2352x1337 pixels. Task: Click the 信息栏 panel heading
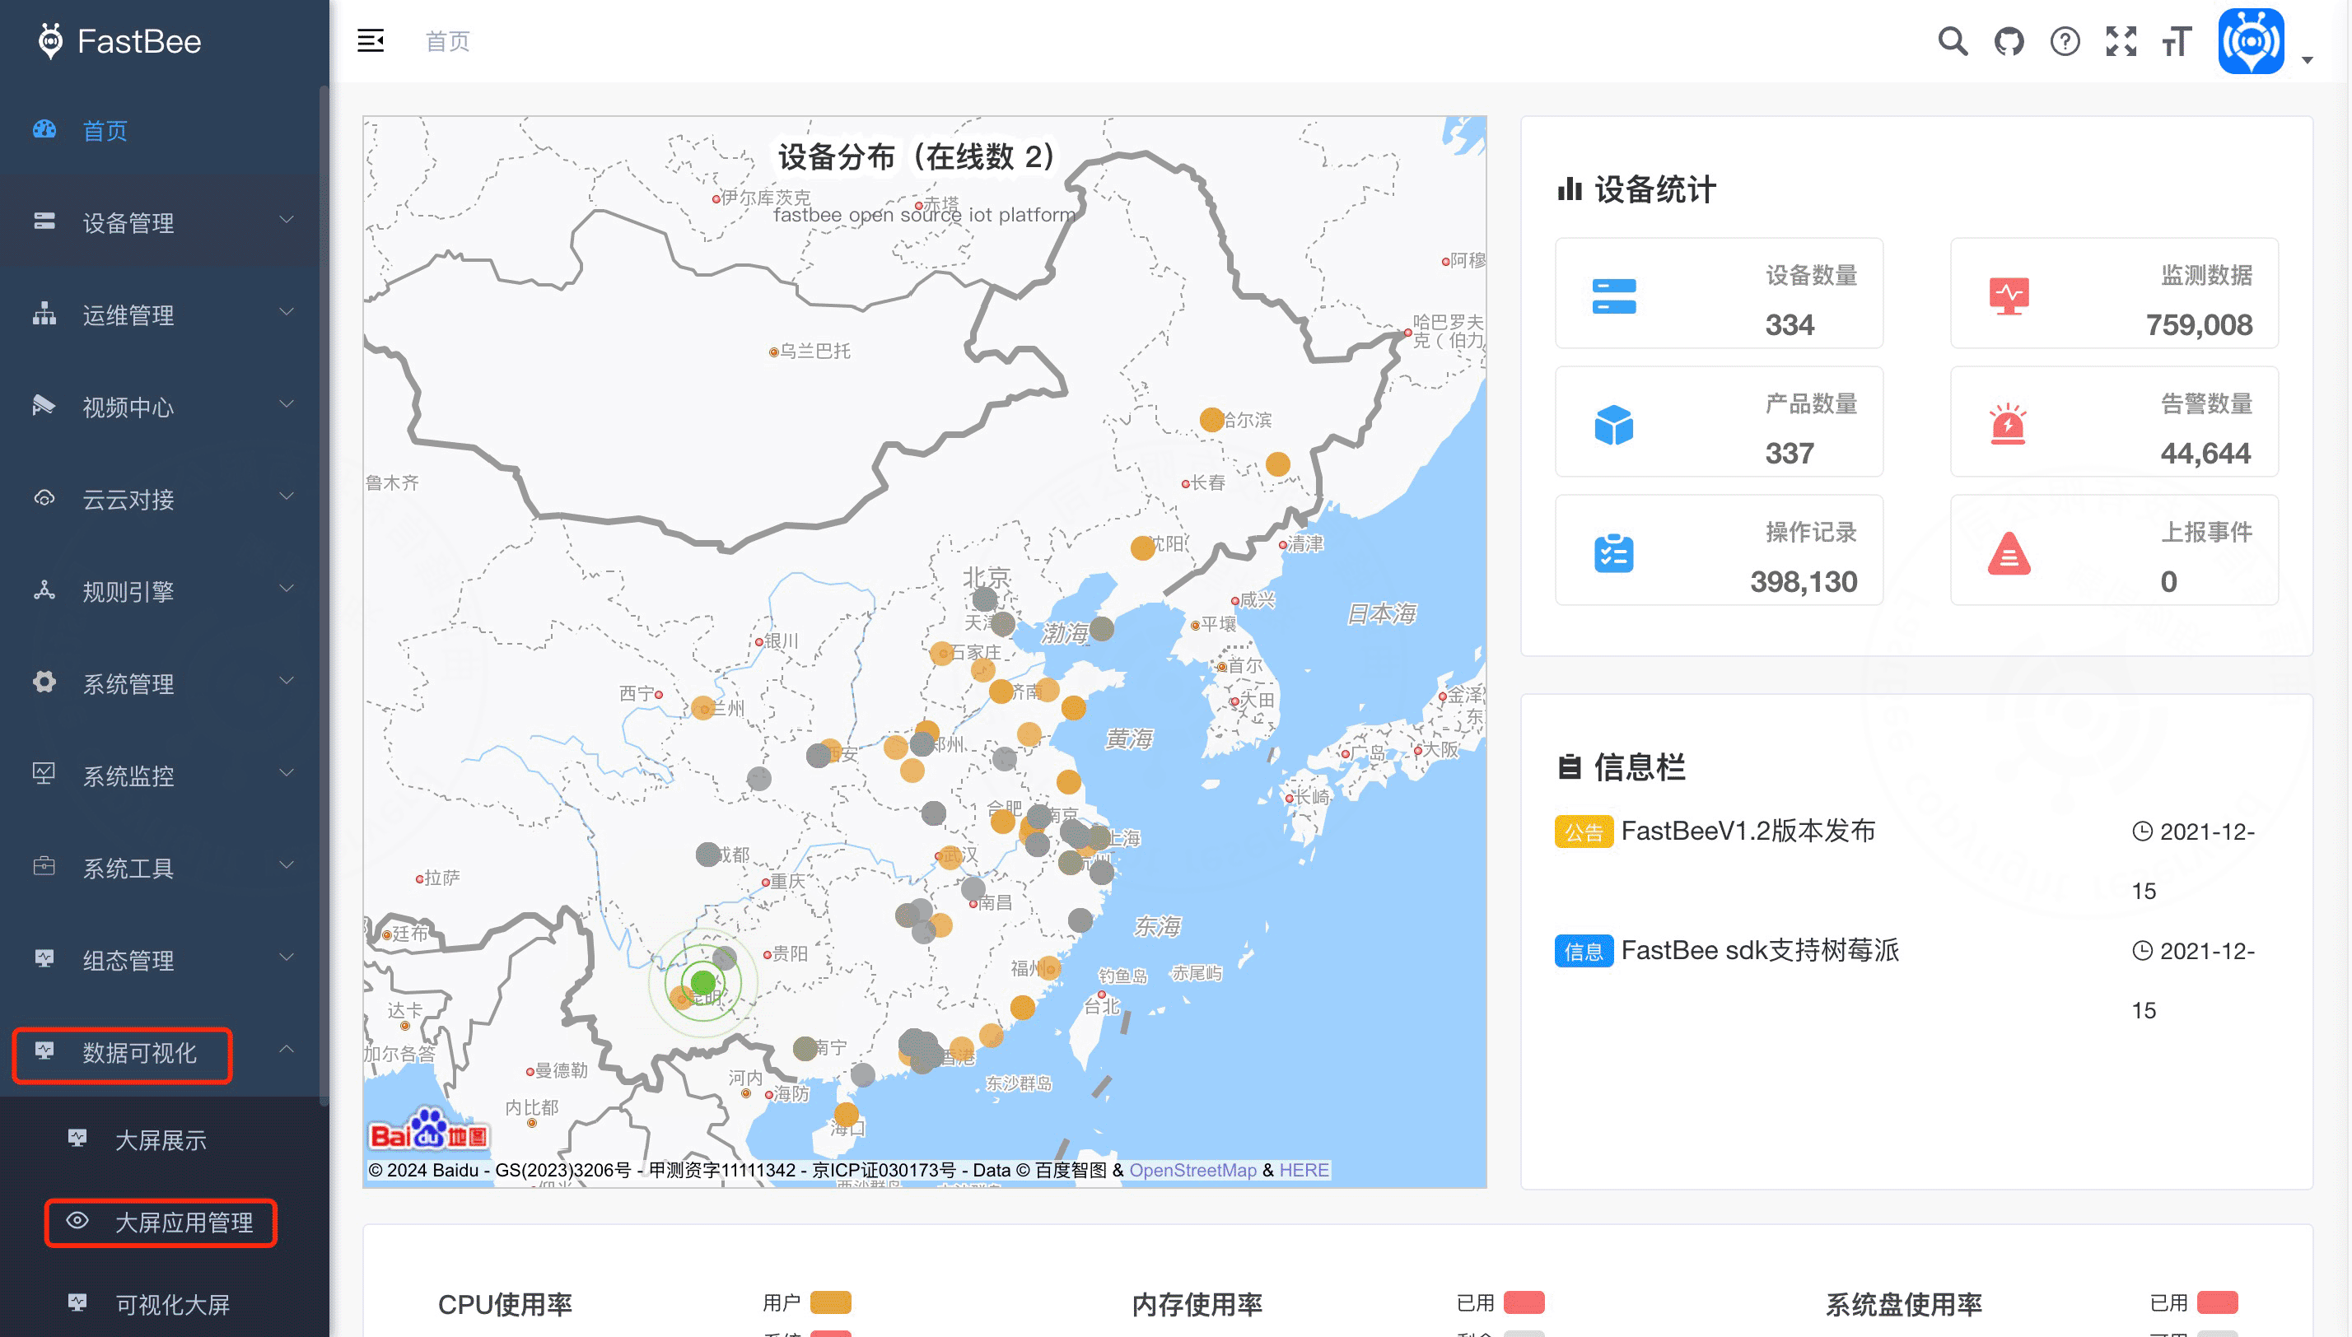click(x=1622, y=766)
